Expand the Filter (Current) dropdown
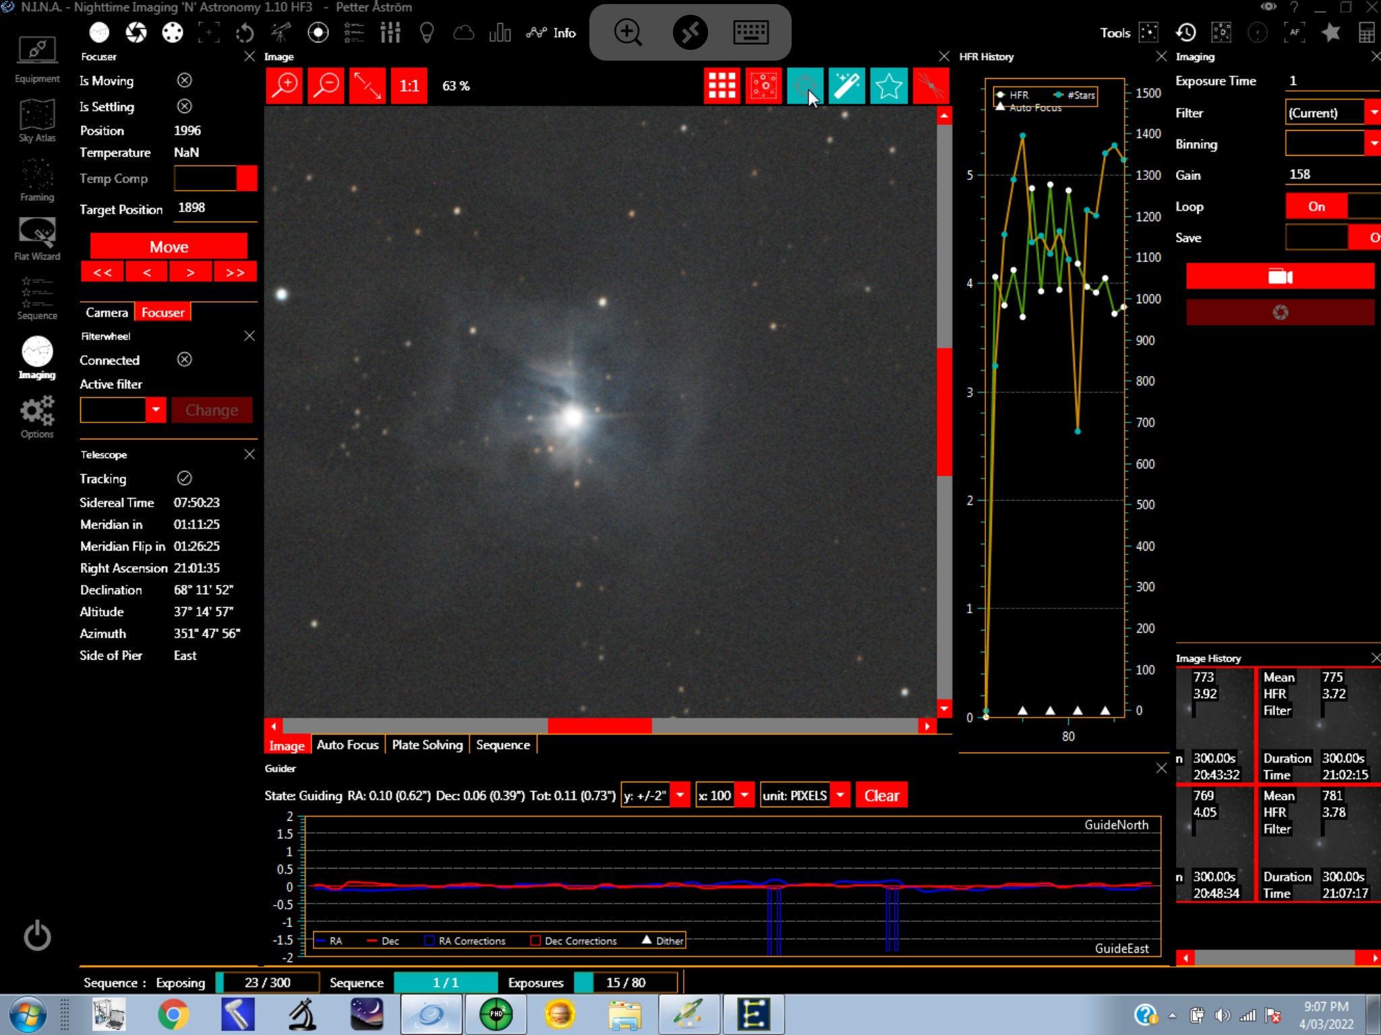This screenshot has height=1035, width=1381. tap(1373, 113)
